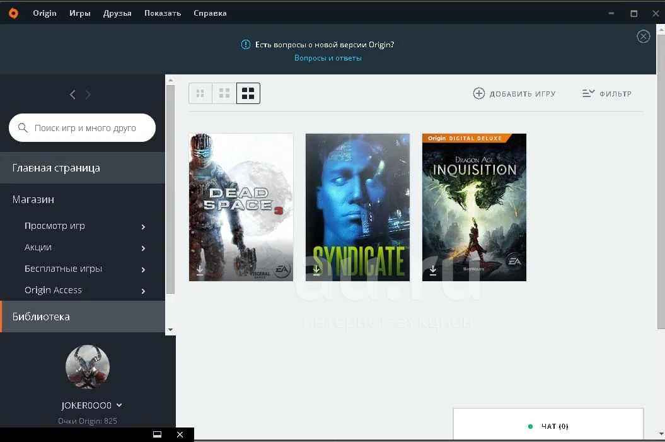The width and height of the screenshot is (665, 442).
Task: Click the X icon in black bottom bar
Action: (x=180, y=434)
